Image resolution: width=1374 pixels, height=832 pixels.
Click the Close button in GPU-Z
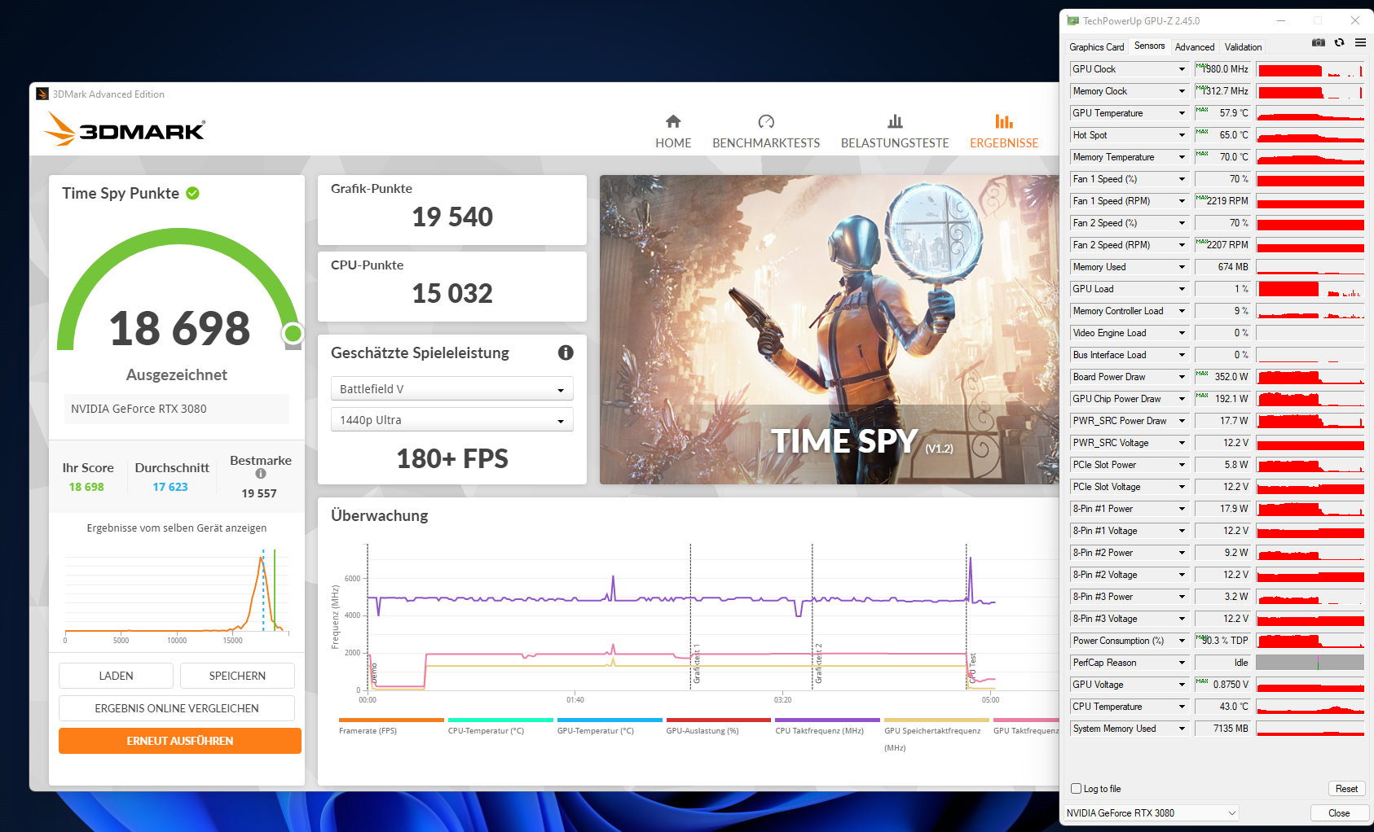click(1339, 813)
